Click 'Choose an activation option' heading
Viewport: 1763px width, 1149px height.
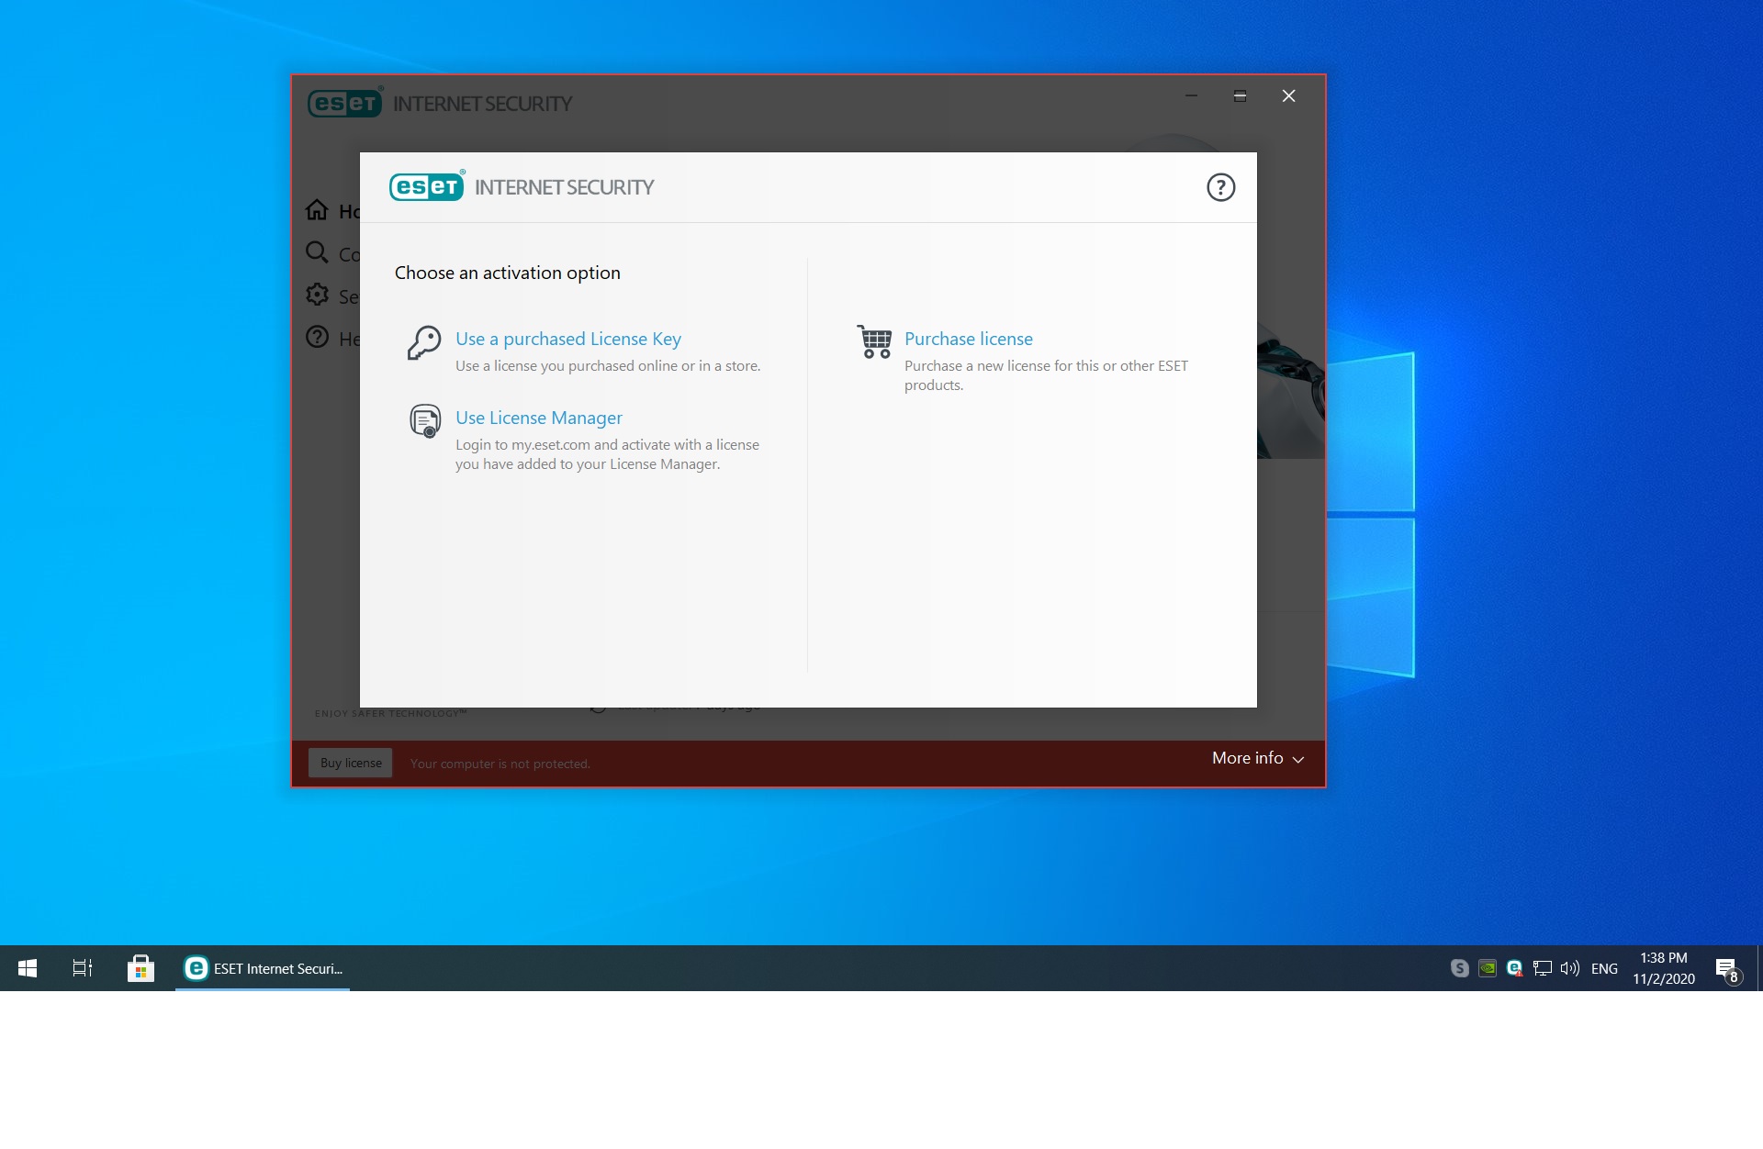pyautogui.click(x=508, y=273)
